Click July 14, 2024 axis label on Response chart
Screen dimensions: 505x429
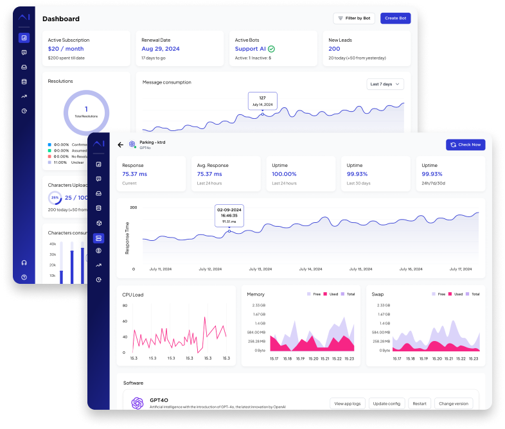(310, 269)
